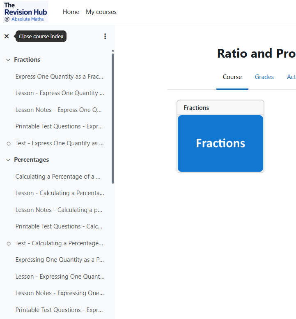Switch to the Grades tab
296x319 pixels.
[x=264, y=77]
